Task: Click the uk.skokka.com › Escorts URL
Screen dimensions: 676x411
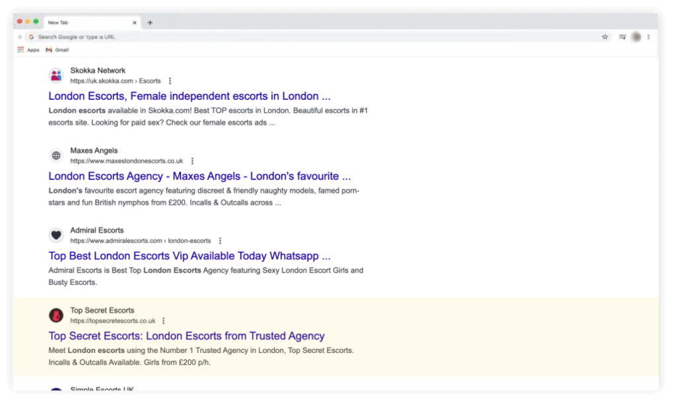Action: point(116,81)
